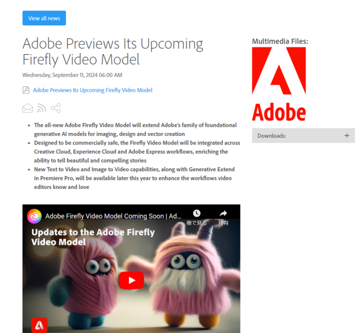Click the video share arrow icon
Screen dimensions: 363x333
tap(223, 213)
